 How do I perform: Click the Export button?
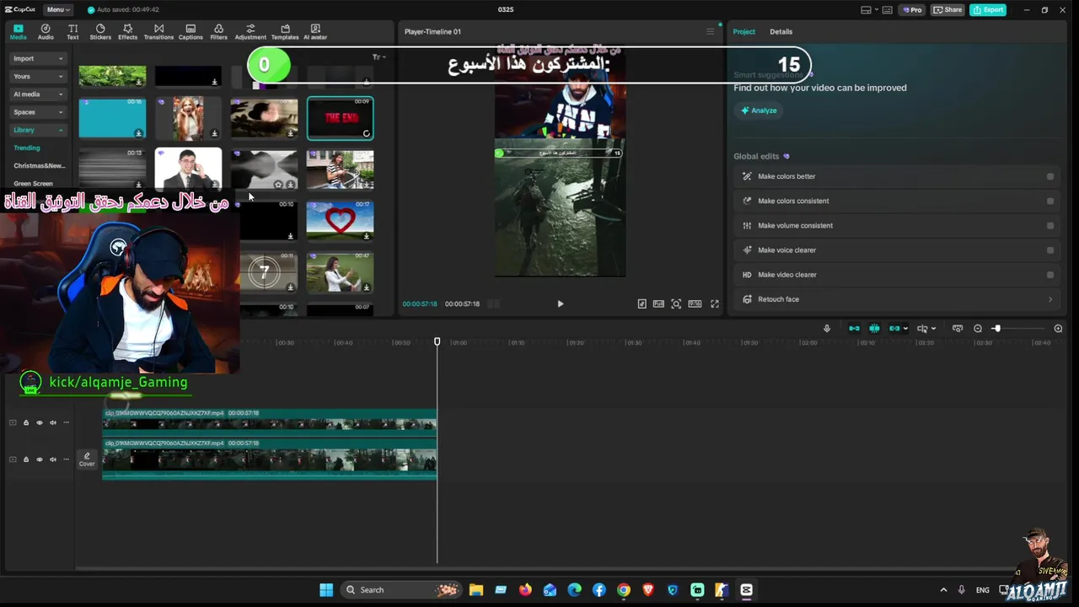coord(987,10)
